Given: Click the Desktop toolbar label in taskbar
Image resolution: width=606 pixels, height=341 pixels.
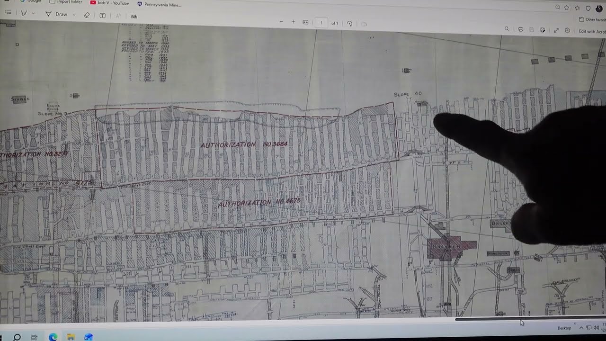Looking at the screenshot, I should (564, 328).
